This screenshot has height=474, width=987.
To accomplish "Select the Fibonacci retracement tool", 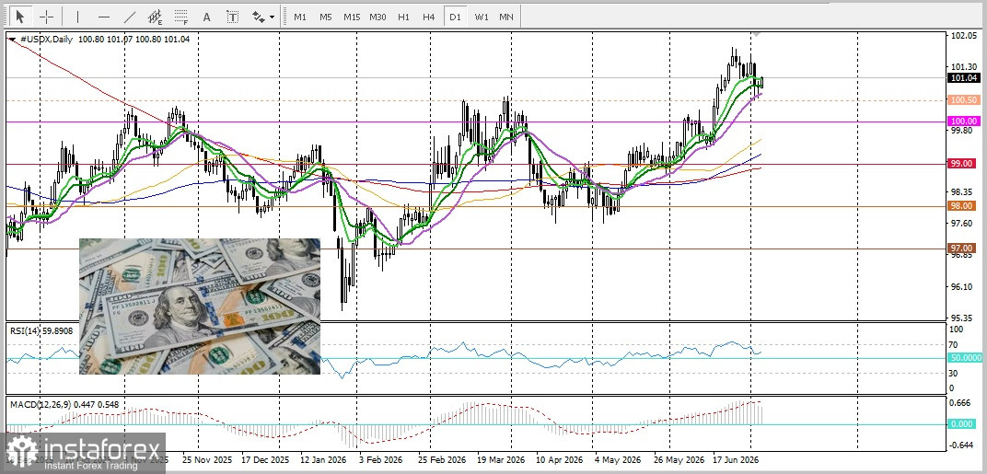I will click(181, 17).
